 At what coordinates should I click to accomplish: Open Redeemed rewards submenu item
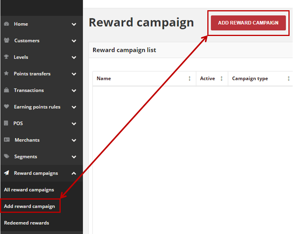tap(27, 223)
